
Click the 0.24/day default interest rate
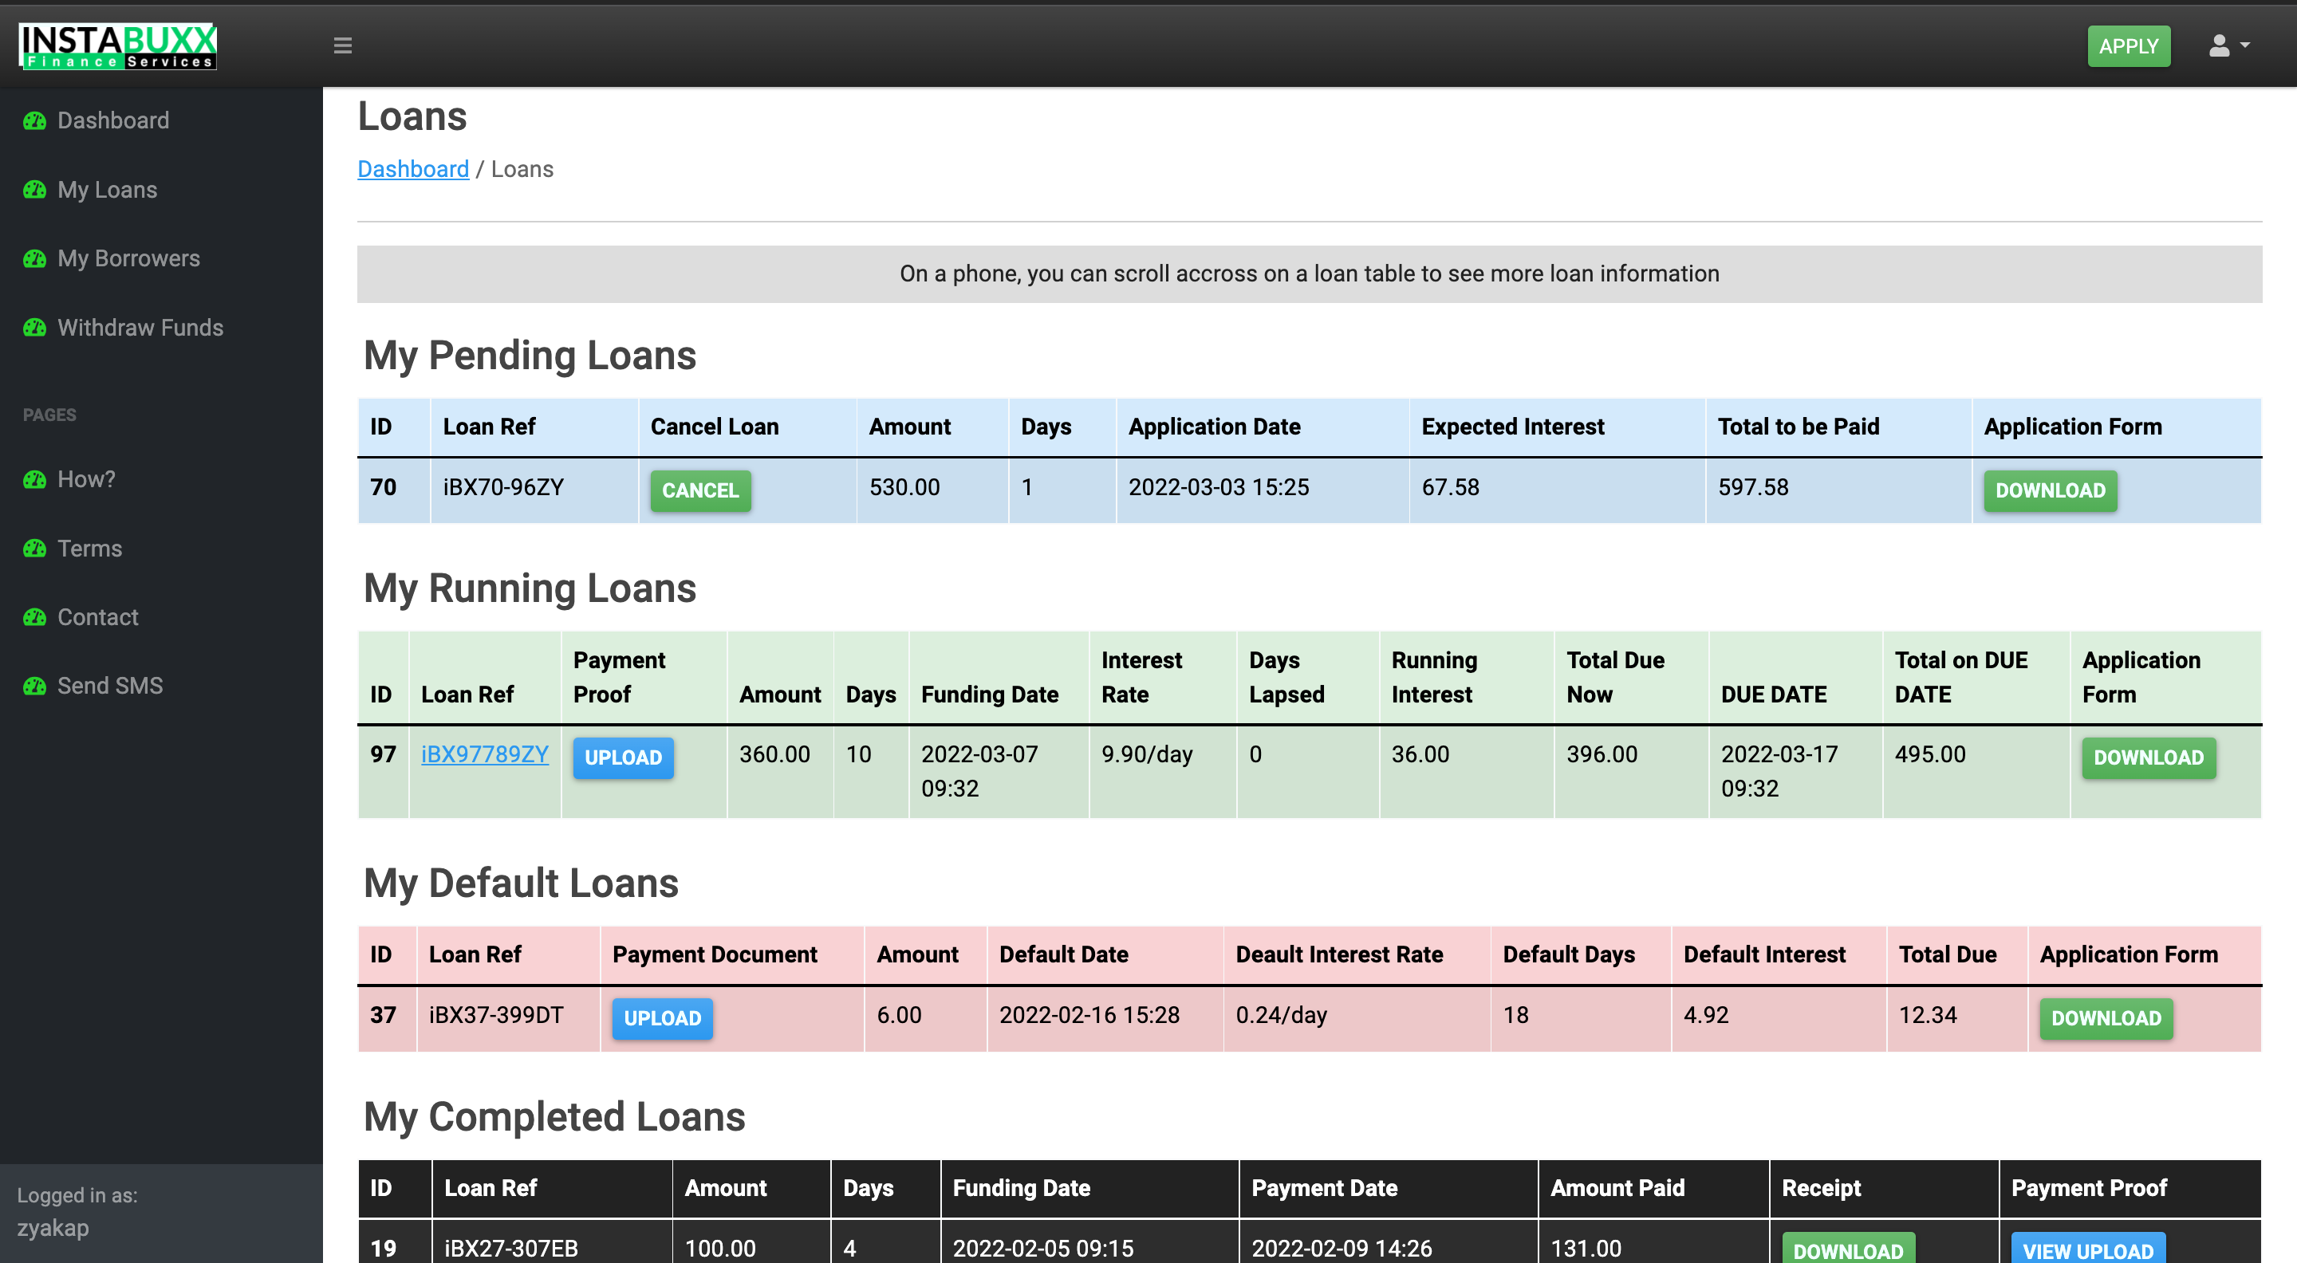click(1282, 1014)
